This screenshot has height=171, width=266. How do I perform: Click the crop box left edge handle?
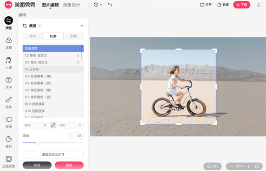tap(141, 87)
